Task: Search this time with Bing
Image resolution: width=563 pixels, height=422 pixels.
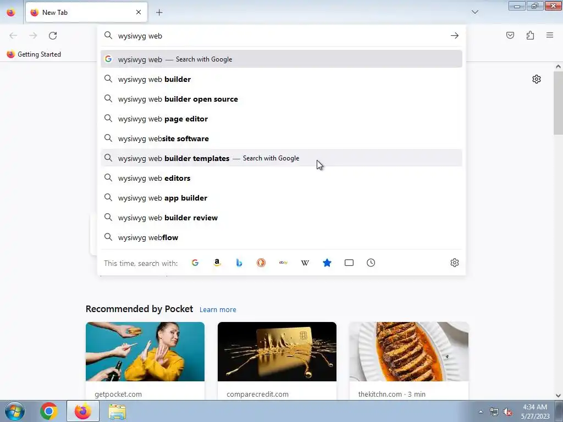Action: click(x=239, y=263)
